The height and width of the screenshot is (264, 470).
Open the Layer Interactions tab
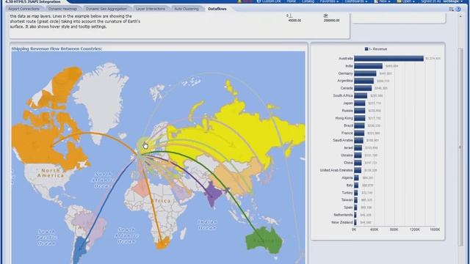[x=151, y=9]
